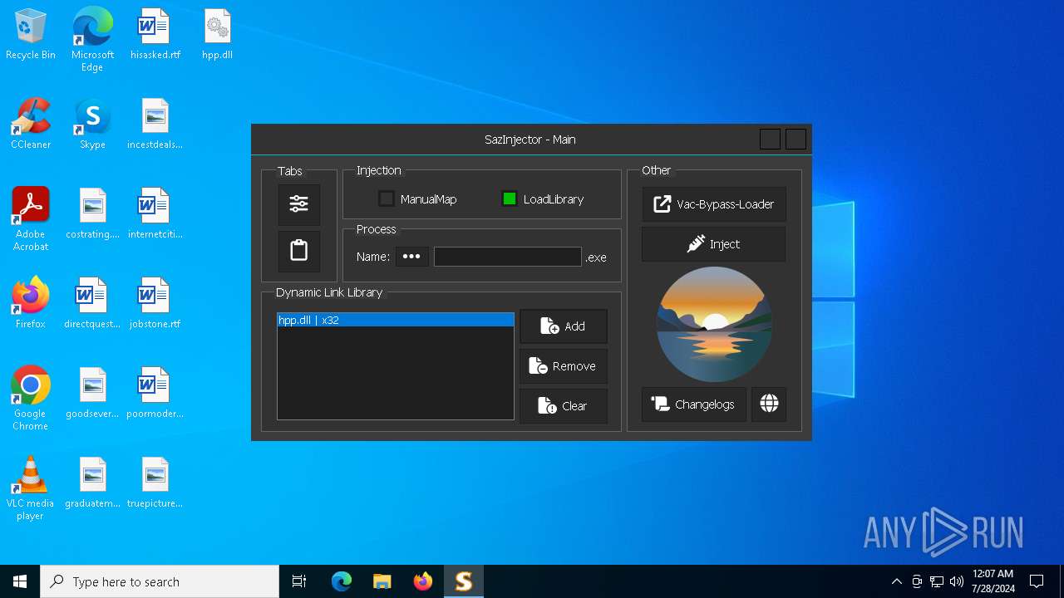The width and height of the screenshot is (1064, 598).
Task: Launch Firefox from the taskbar
Action: click(422, 581)
